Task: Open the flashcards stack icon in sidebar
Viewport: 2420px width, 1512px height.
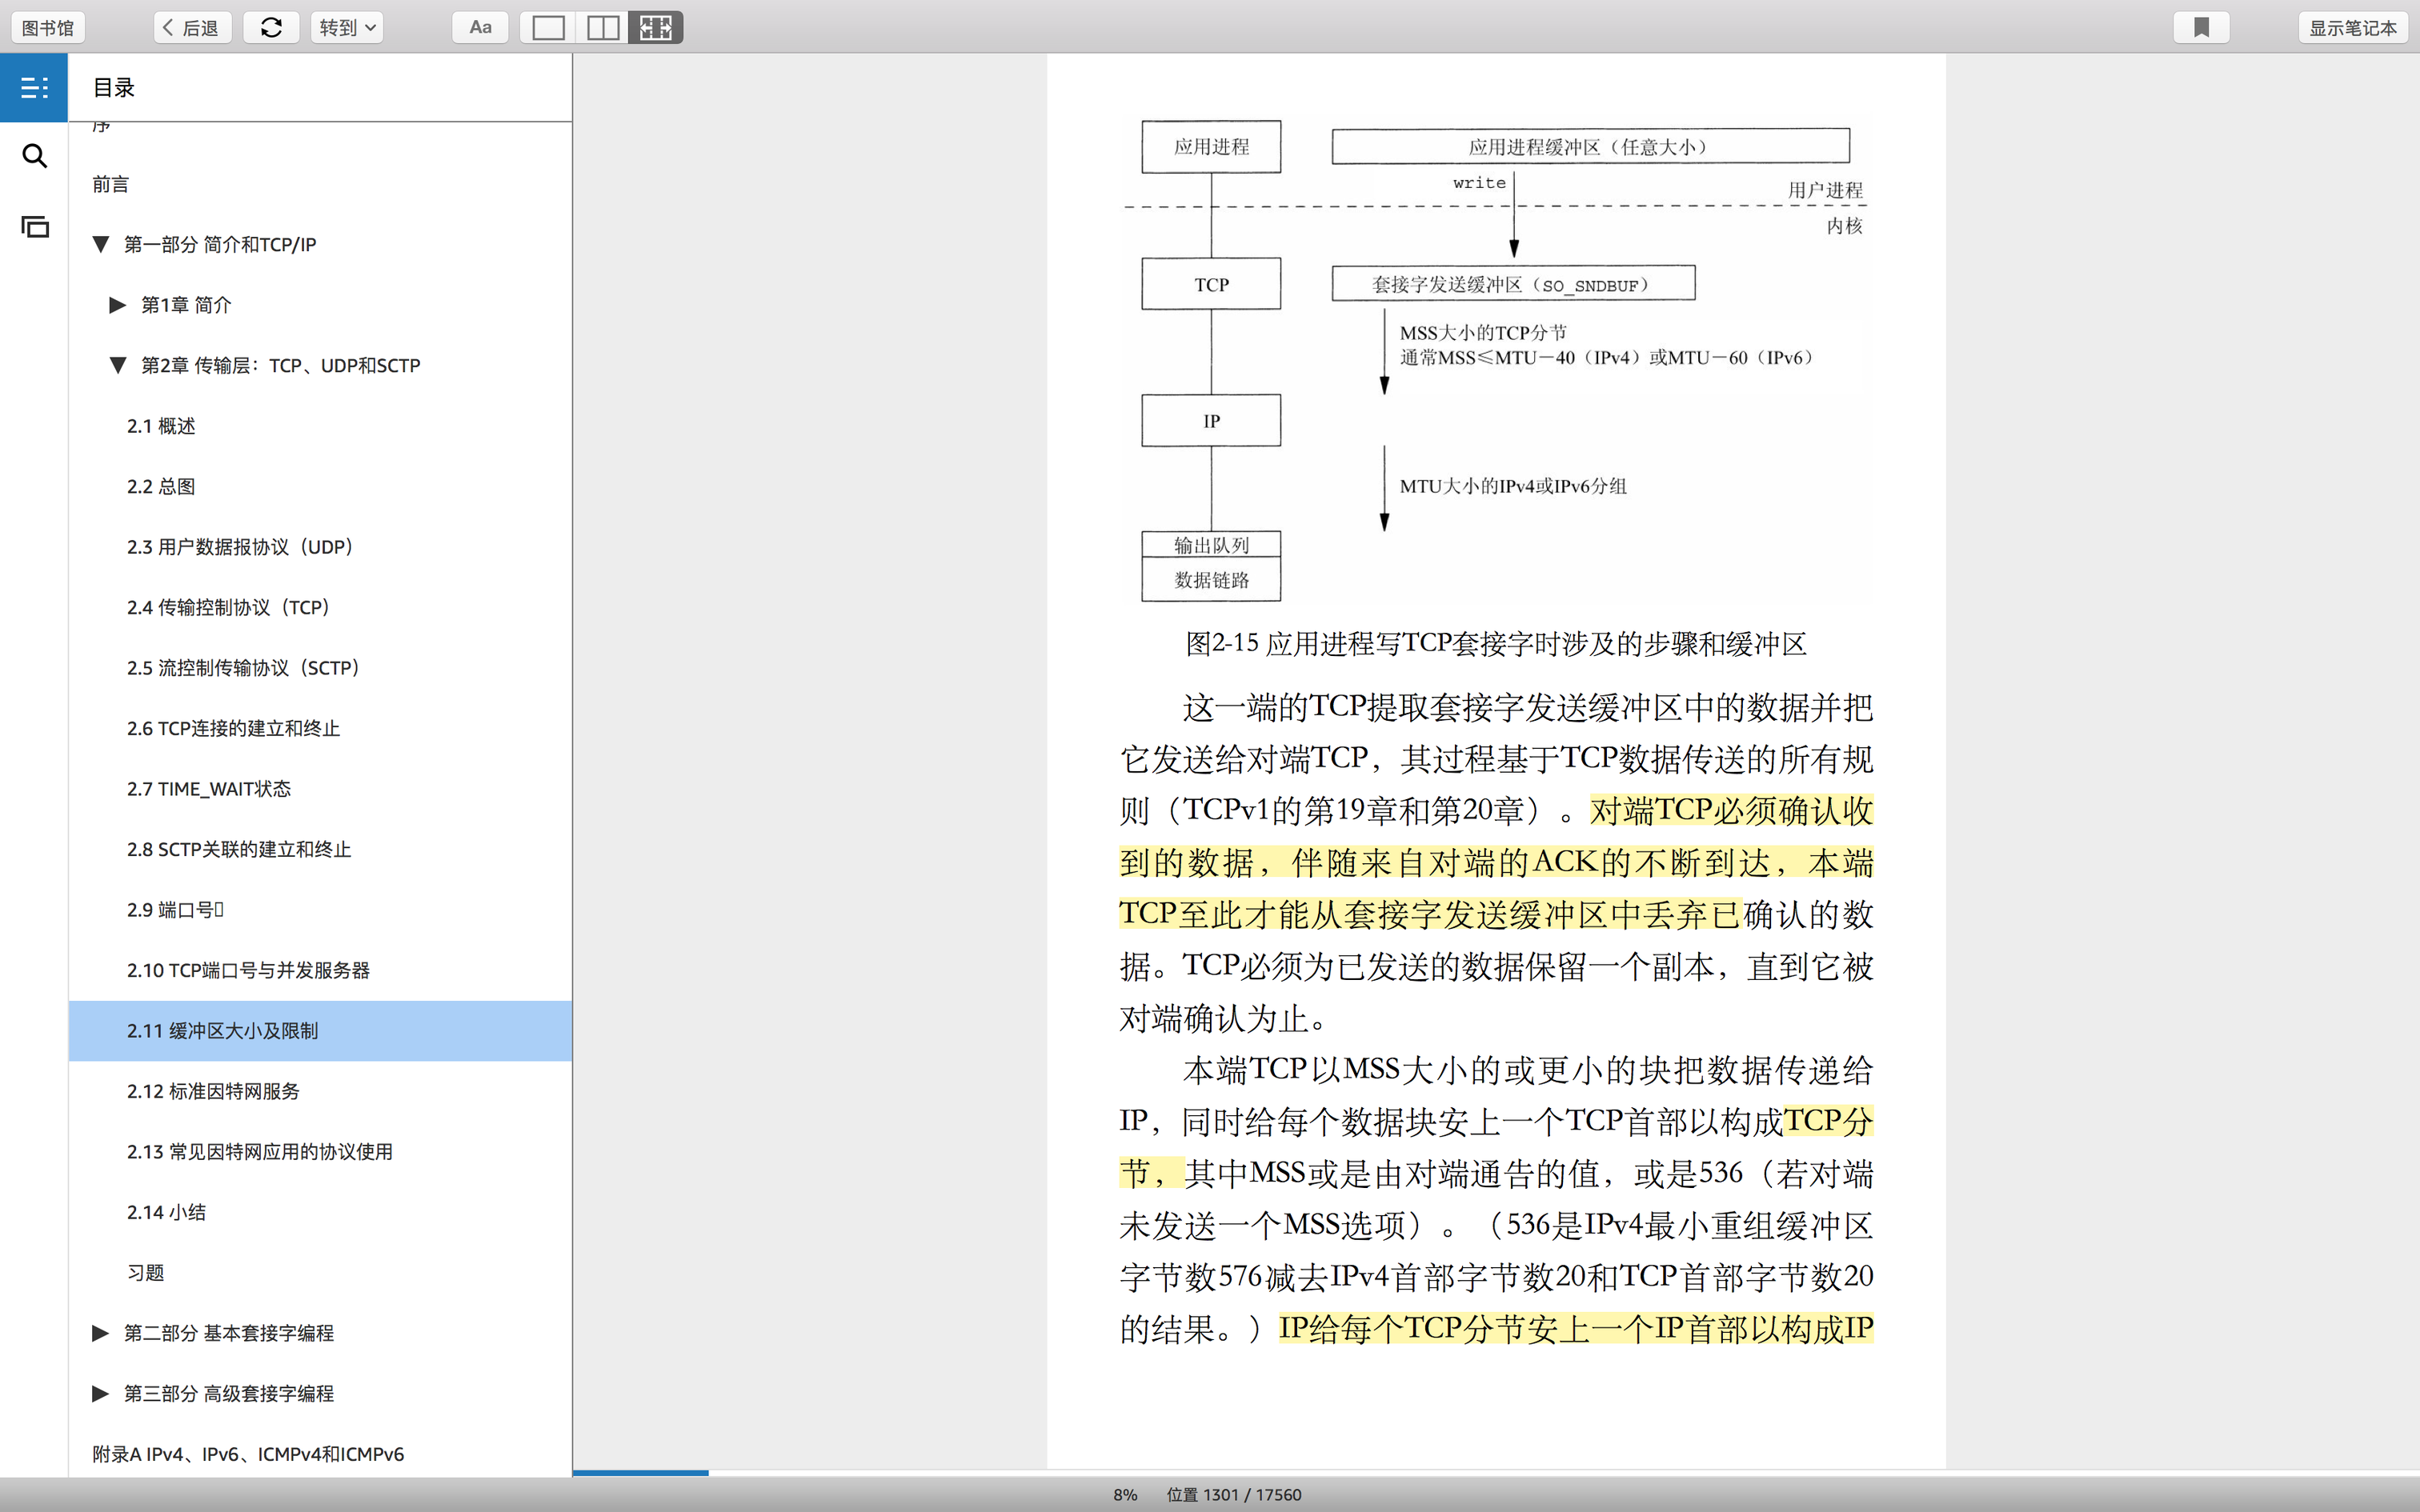Action: (34, 227)
